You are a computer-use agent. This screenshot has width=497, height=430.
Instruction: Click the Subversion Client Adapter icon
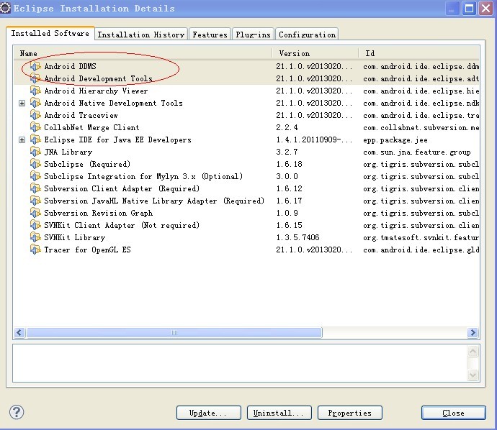coord(35,188)
